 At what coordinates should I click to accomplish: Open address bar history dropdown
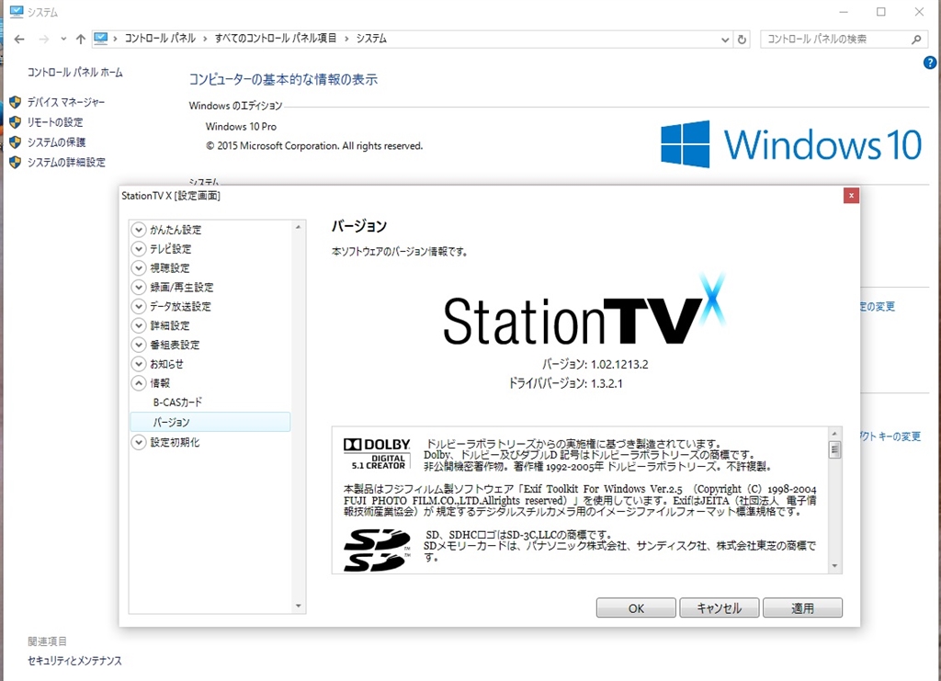(725, 40)
